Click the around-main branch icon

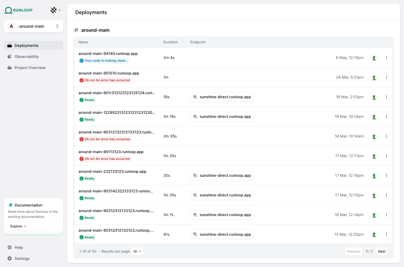pyautogui.click(x=76, y=30)
